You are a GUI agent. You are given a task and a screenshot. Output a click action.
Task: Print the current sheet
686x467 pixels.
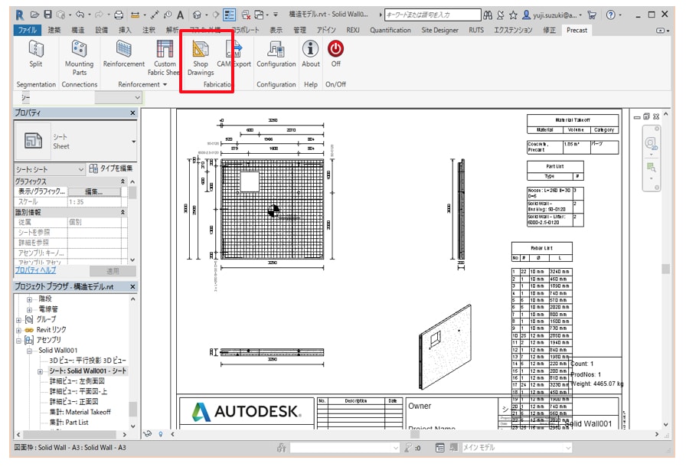119,15
